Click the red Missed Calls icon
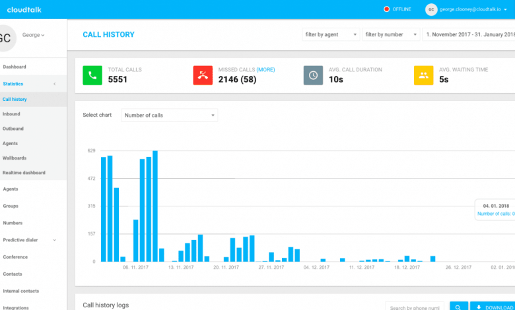 tap(203, 75)
